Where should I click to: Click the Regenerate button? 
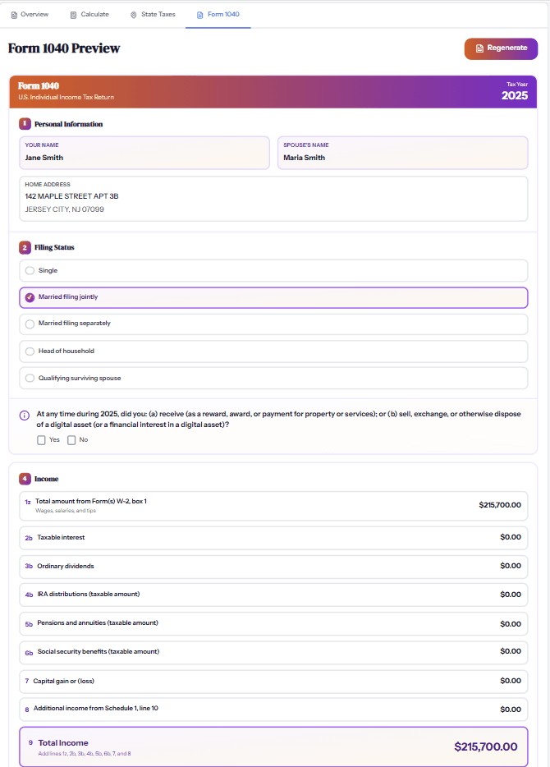(501, 49)
